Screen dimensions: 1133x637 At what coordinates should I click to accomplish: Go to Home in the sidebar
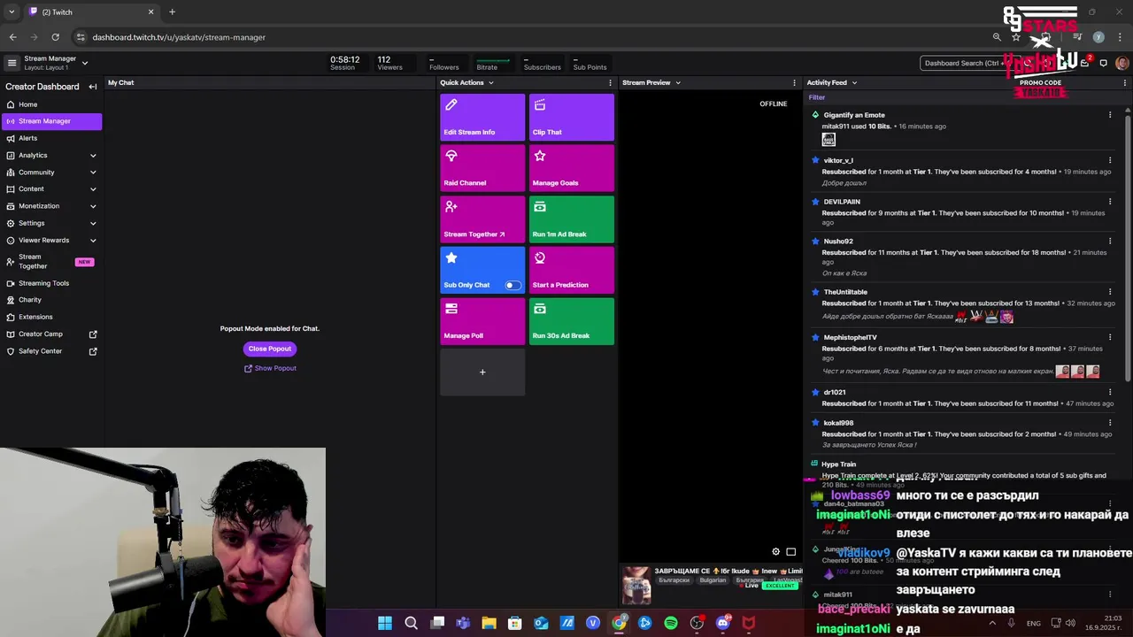51,104
